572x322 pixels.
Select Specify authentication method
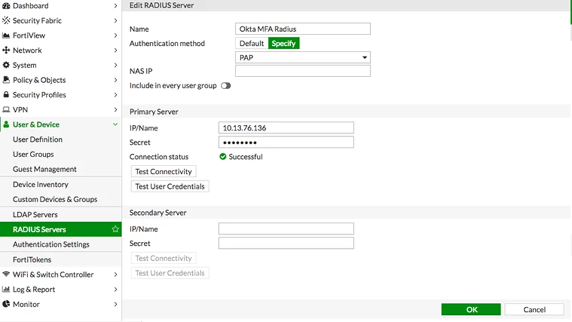(283, 43)
